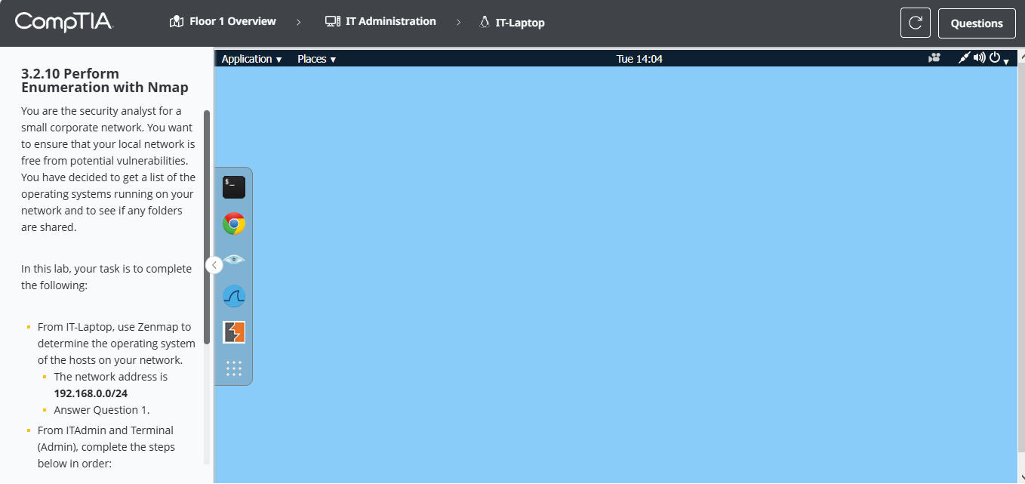Open Terminal from the application sidebar
This screenshot has width=1025, height=484.
tap(233, 187)
